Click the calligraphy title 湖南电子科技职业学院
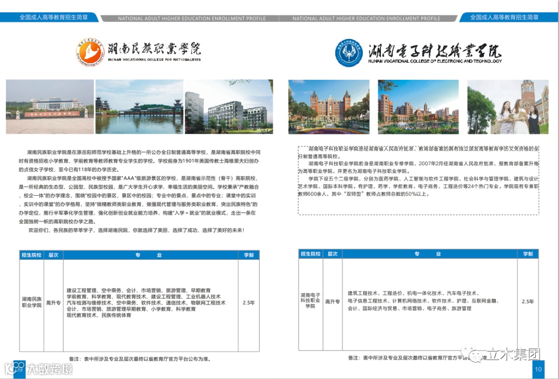 tap(435, 51)
